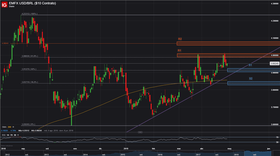
Task: Click the IG logo icon
Action: pos(4,5)
